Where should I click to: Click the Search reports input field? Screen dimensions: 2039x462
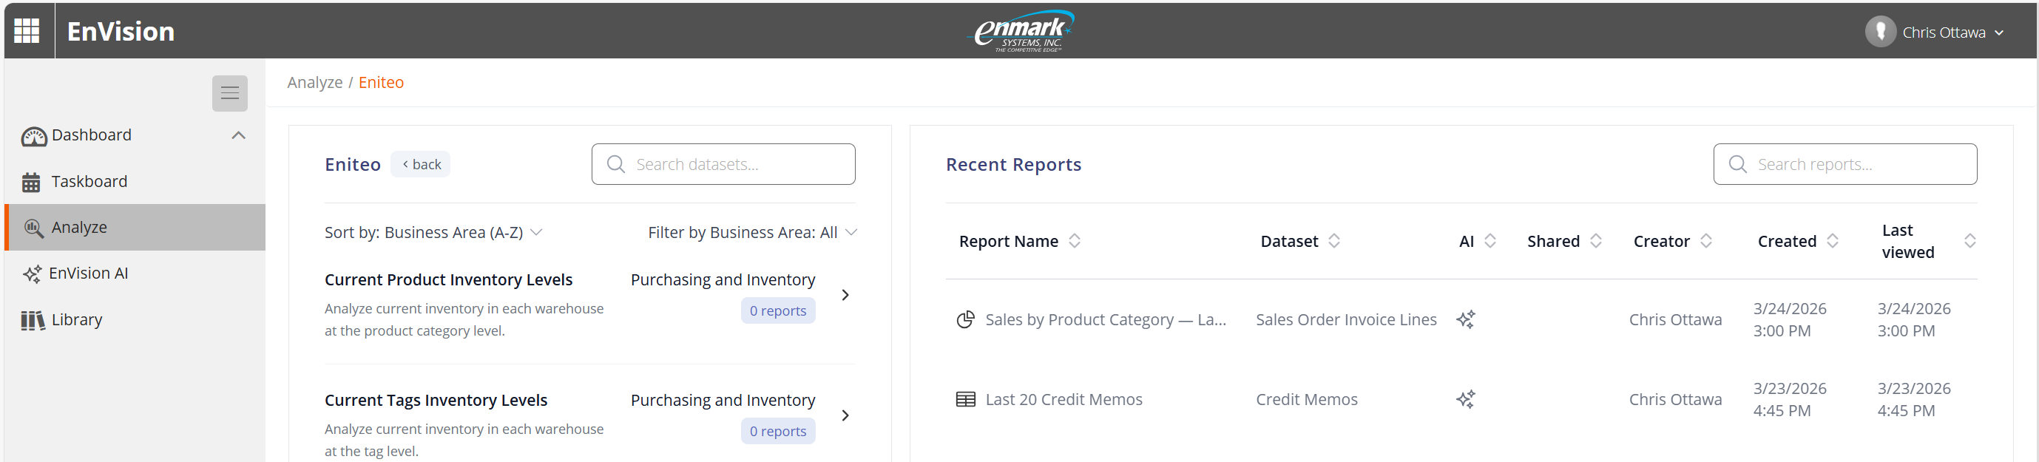click(1845, 164)
